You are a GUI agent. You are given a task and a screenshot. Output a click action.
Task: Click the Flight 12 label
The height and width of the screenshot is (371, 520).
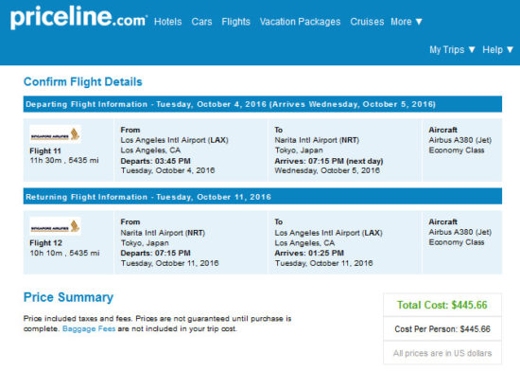[x=45, y=243]
